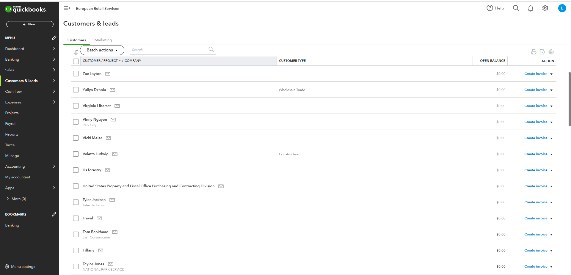Open Sales in the sidebar menu
The width and height of the screenshot is (571, 275).
(29, 70)
